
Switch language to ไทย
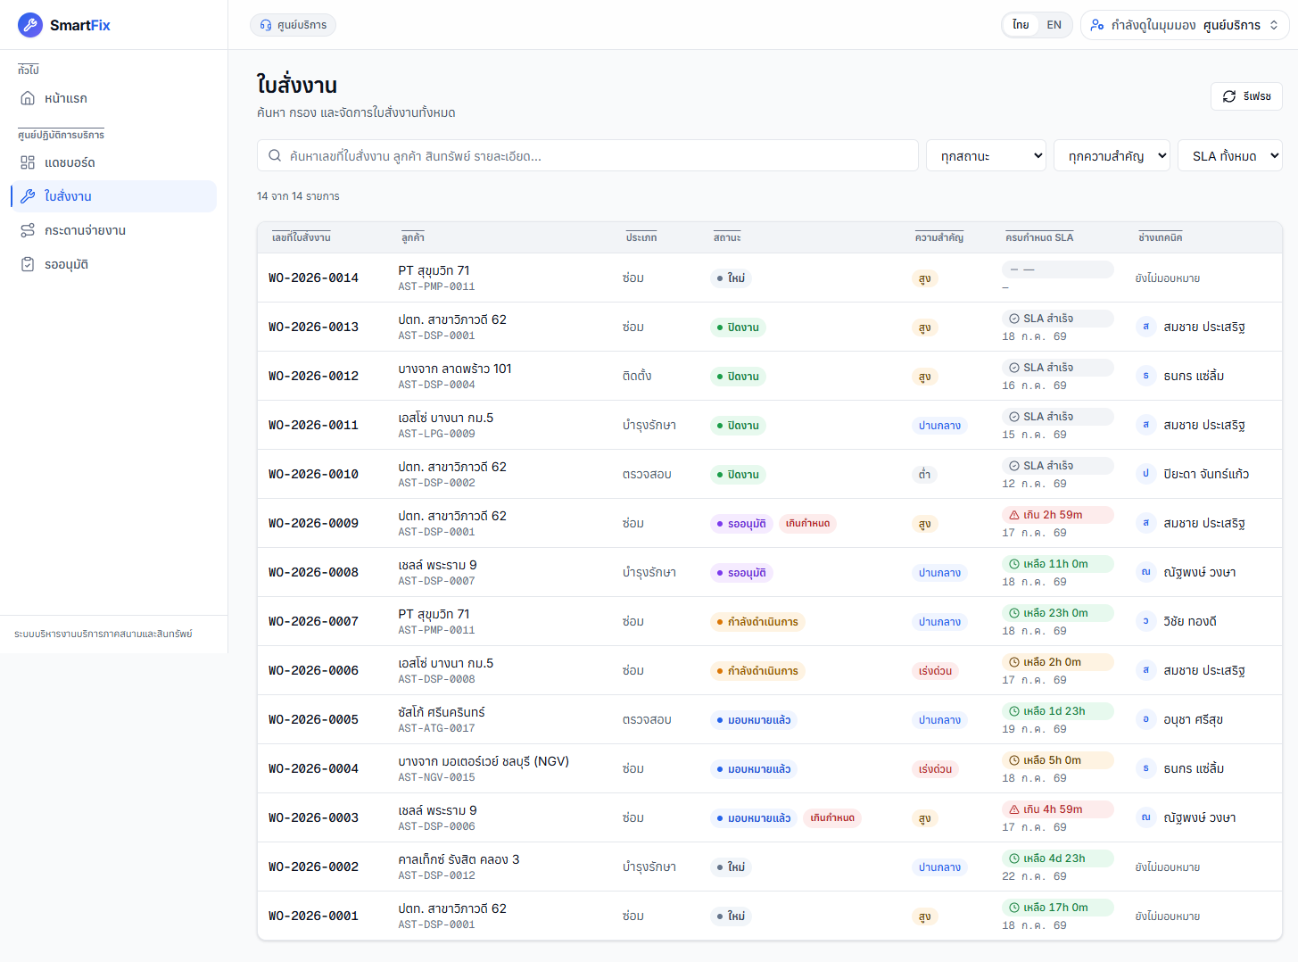[x=1021, y=25]
